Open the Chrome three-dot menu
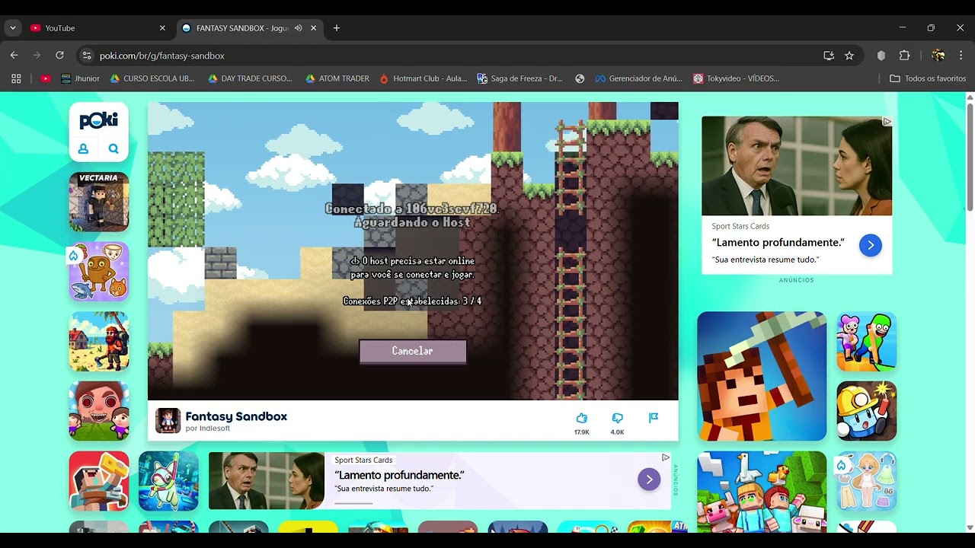 click(961, 56)
